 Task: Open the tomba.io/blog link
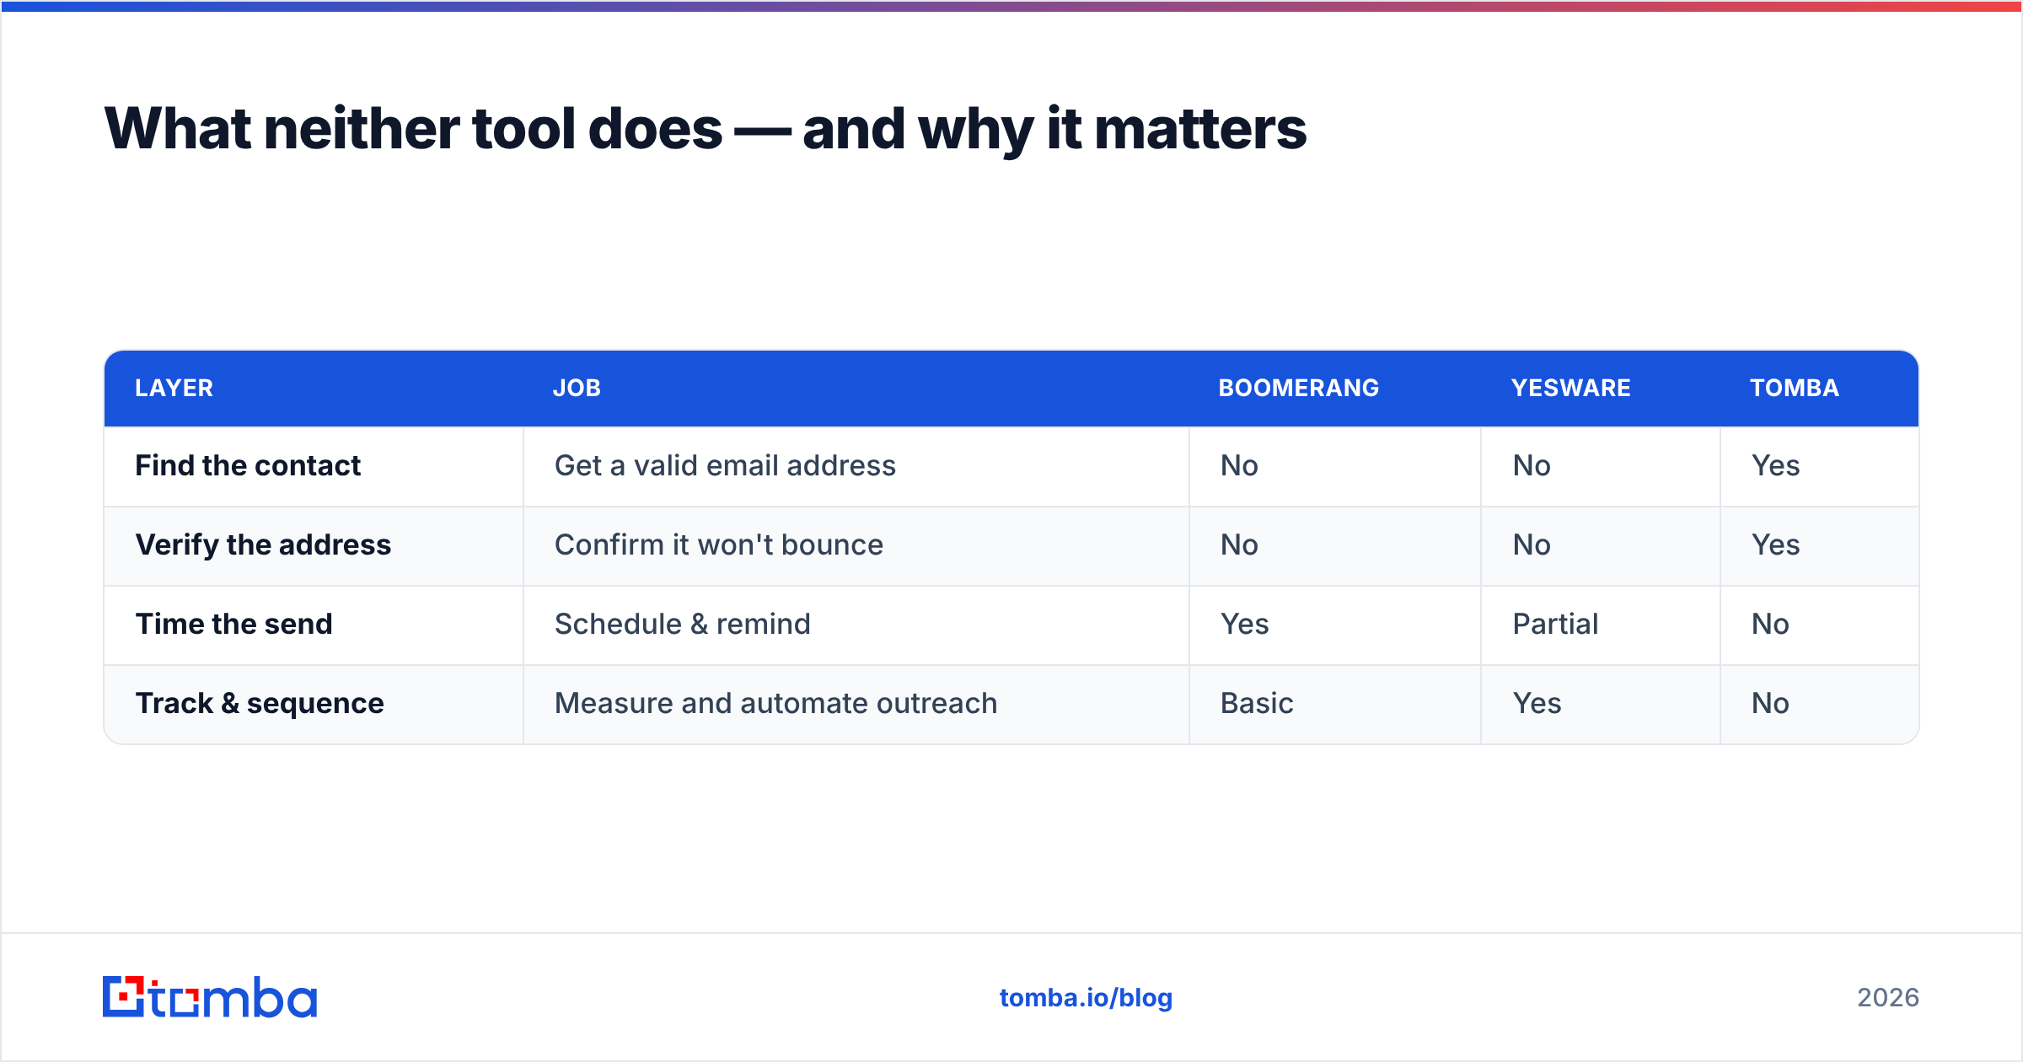click(x=1086, y=998)
